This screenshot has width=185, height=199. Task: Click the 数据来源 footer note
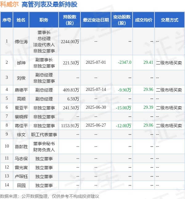pyautogui.click(x=49, y=196)
